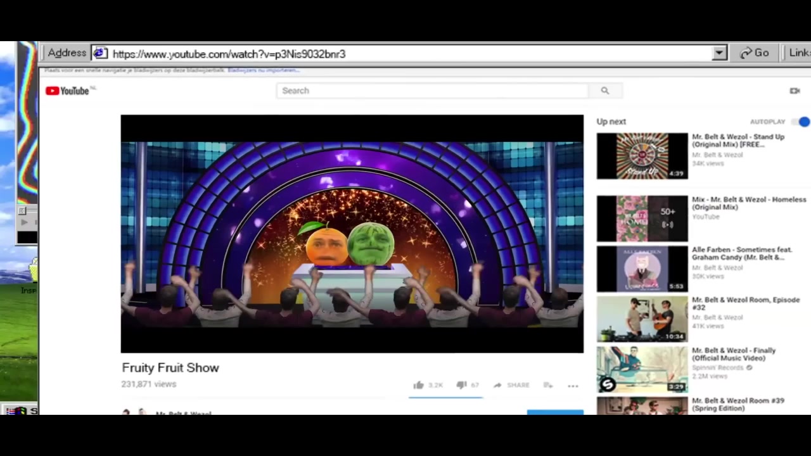Click the 231,871 views text
Image resolution: width=811 pixels, height=456 pixels.
click(x=149, y=384)
